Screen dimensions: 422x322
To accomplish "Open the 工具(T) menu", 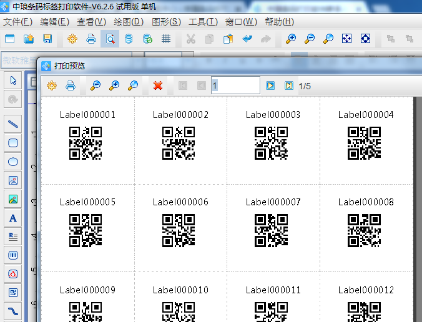I will coord(203,22).
